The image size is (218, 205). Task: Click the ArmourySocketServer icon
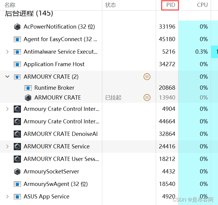[x=17, y=172]
